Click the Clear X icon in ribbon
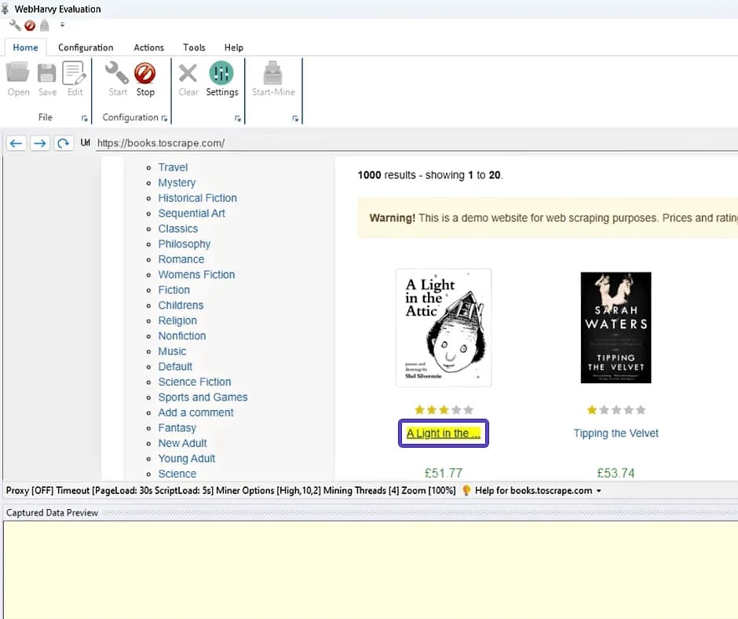Screen dimensions: 738x619 click(188, 75)
